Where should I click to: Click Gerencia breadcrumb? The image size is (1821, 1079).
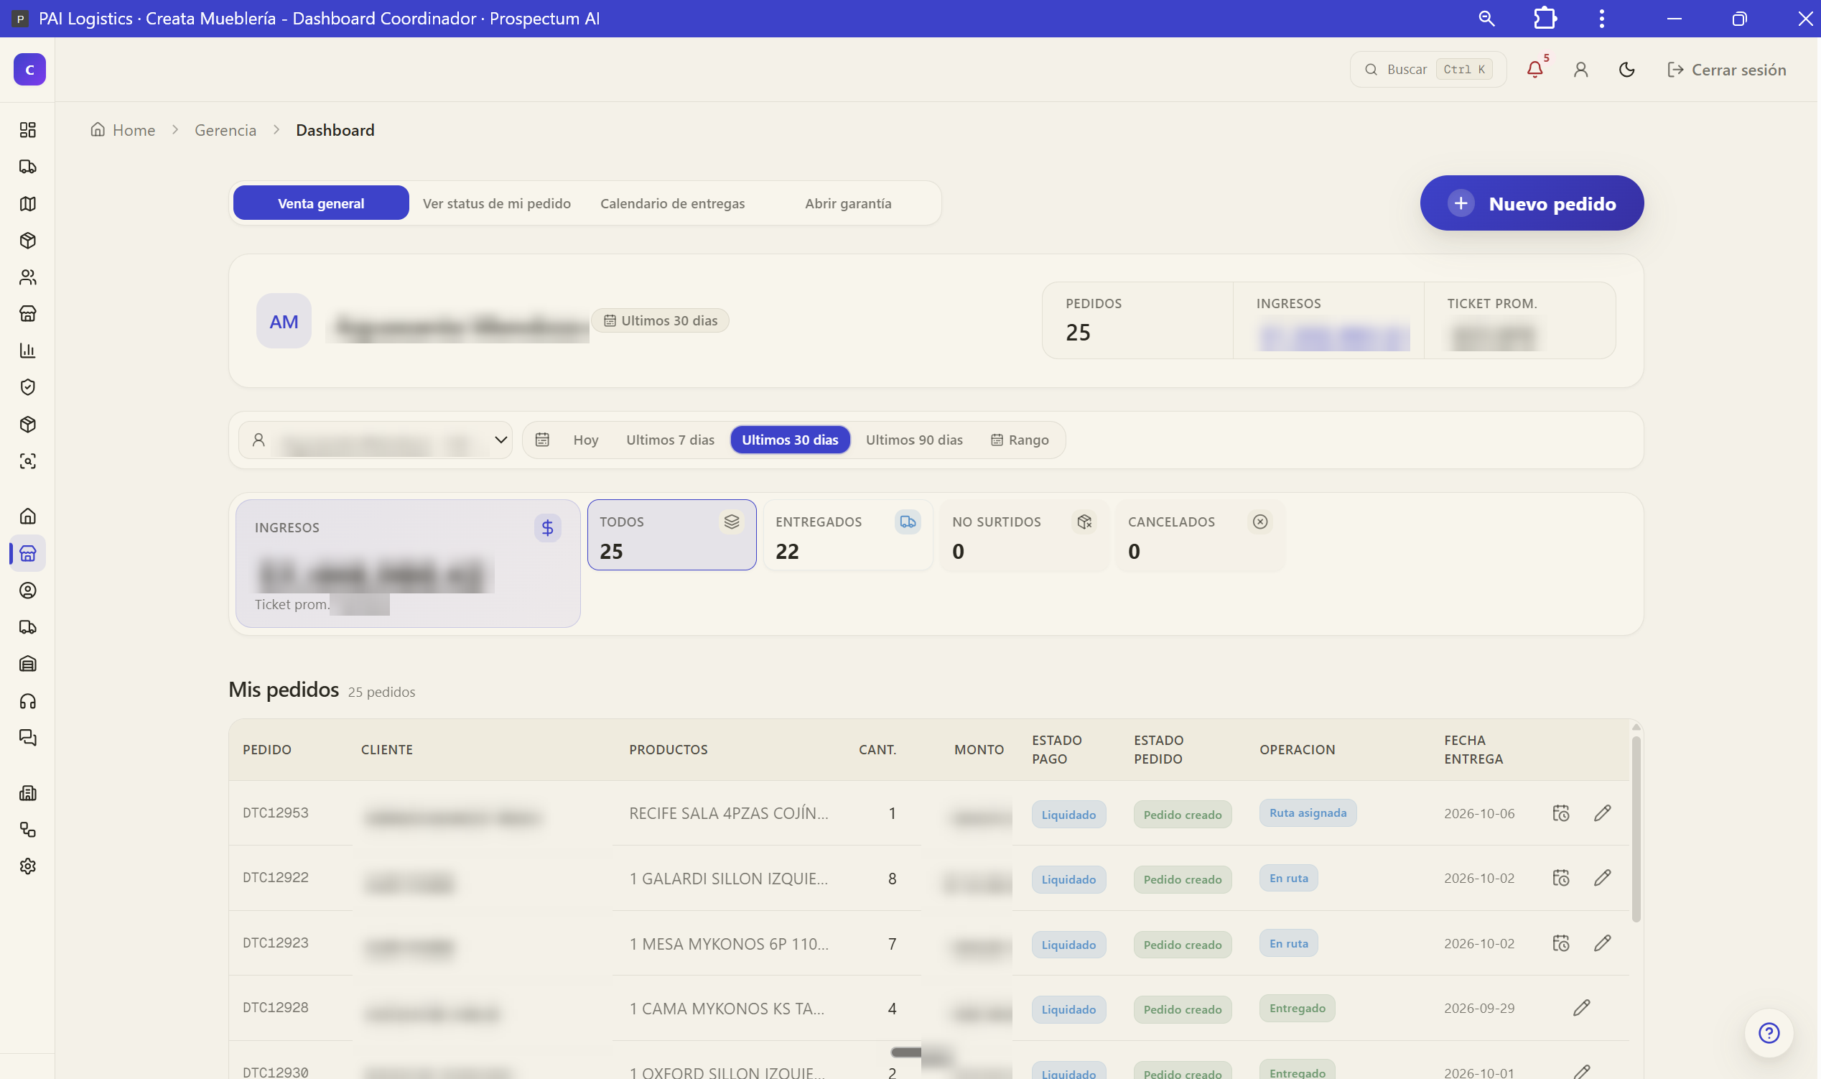click(225, 130)
